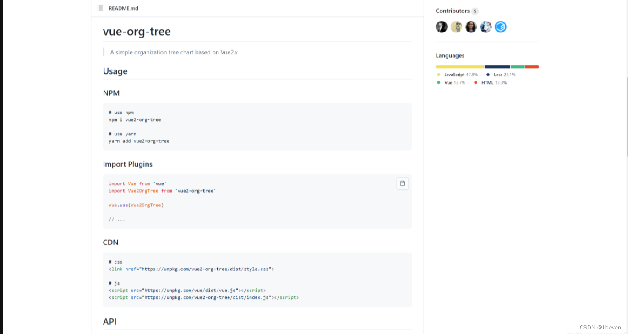
Task: Click the dark blue Less language bar segment
Action: pos(497,67)
